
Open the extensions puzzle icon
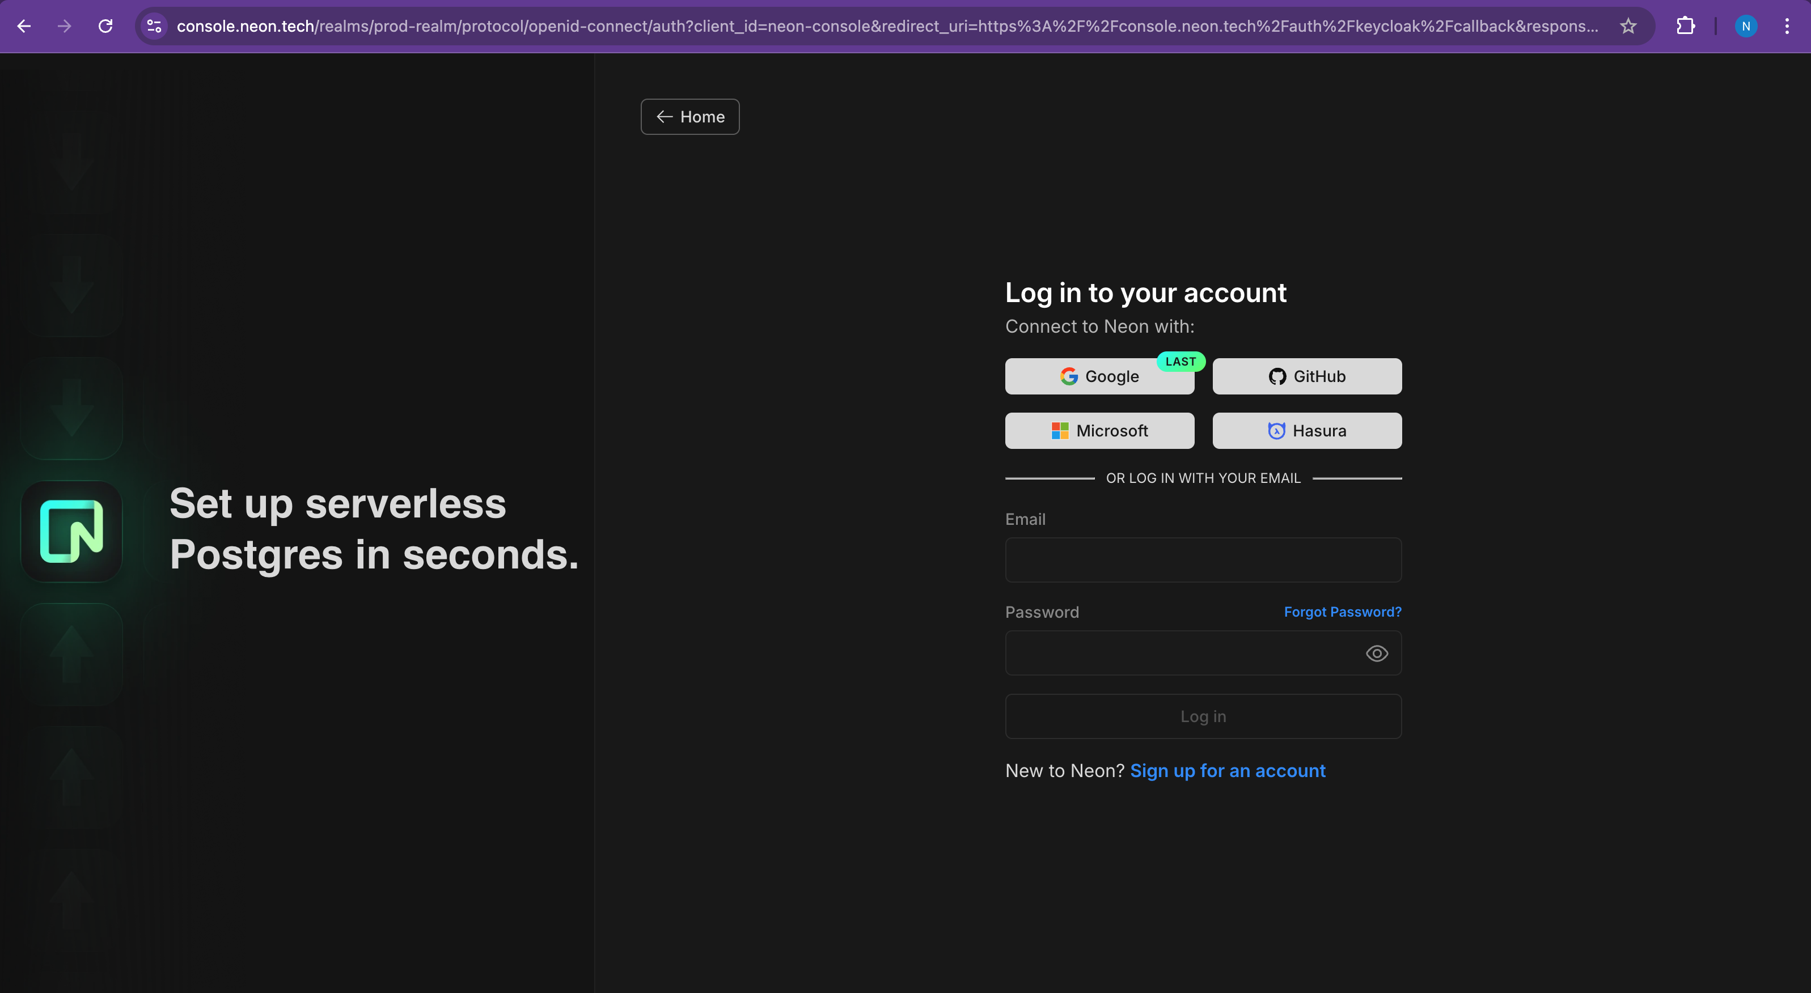1686,26
